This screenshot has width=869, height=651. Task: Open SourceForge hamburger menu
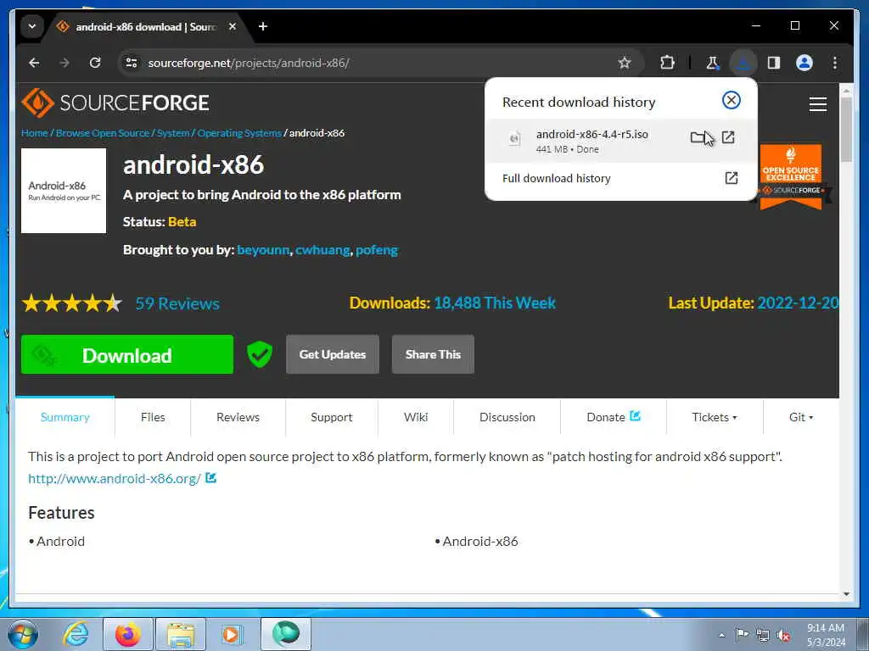point(817,104)
